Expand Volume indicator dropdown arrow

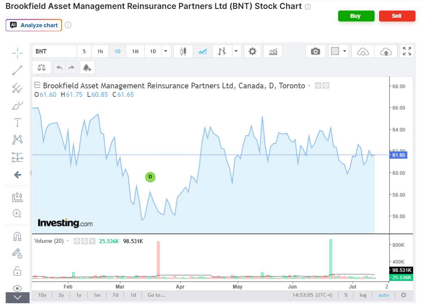point(68,241)
